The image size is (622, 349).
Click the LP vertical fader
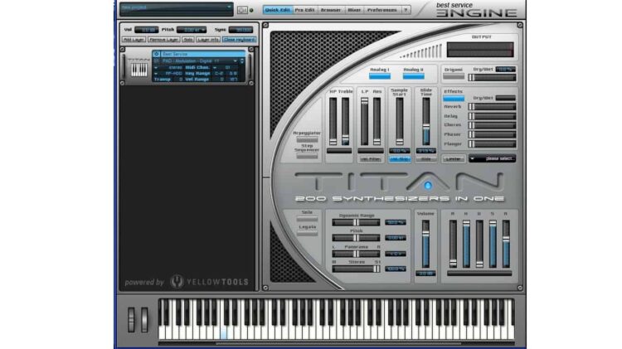[x=364, y=121]
